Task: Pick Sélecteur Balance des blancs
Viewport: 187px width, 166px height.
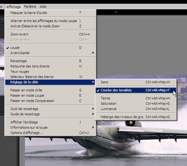Action: [50, 77]
